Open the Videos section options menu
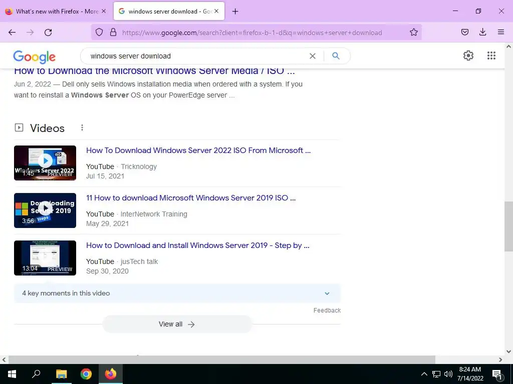 pos(82,127)
